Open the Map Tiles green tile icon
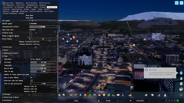Screen dimensions: 184x103 tap(146, 95)
